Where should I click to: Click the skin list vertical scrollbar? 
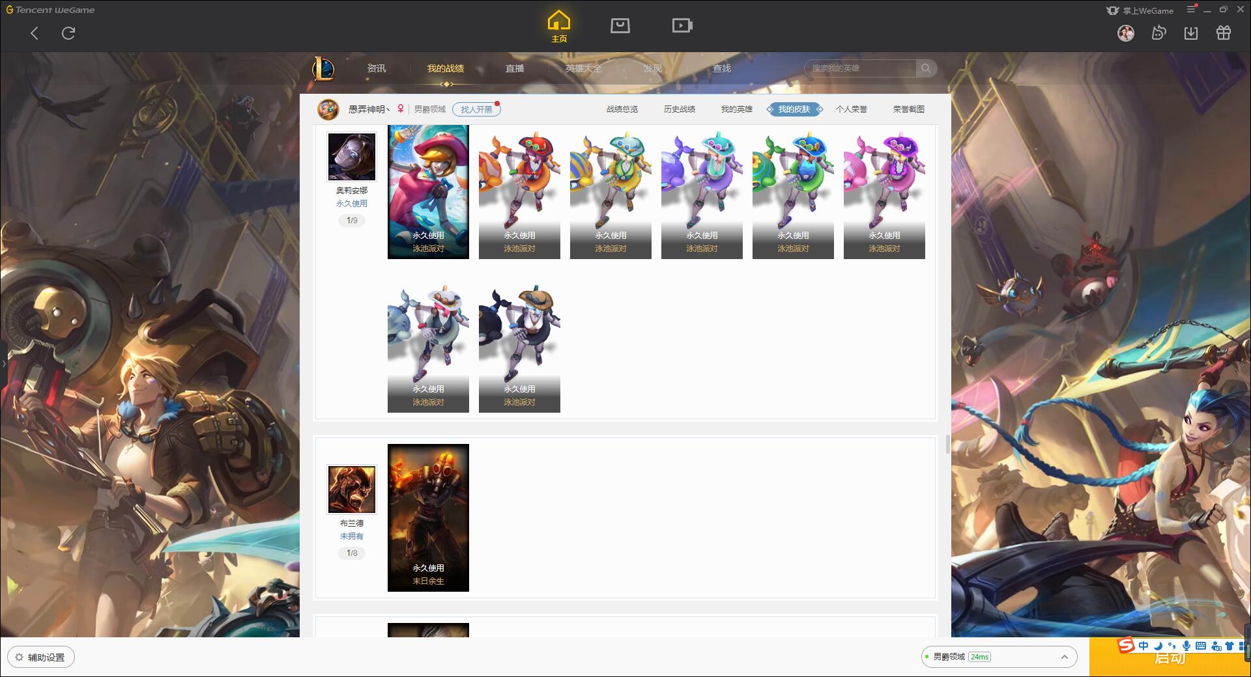pos(947,445)
